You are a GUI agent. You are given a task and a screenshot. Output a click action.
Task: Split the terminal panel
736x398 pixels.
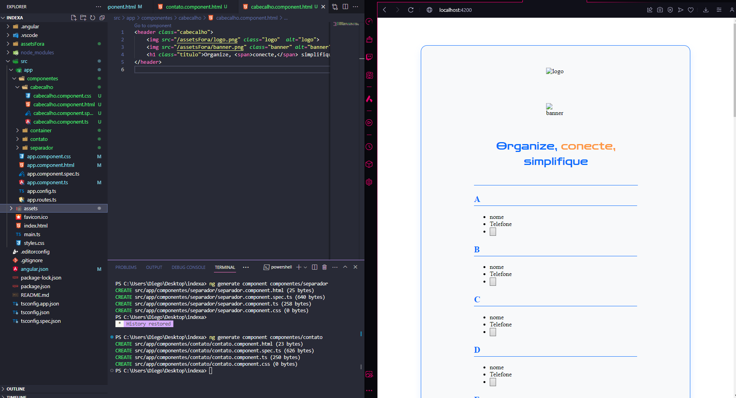[314, 267]
